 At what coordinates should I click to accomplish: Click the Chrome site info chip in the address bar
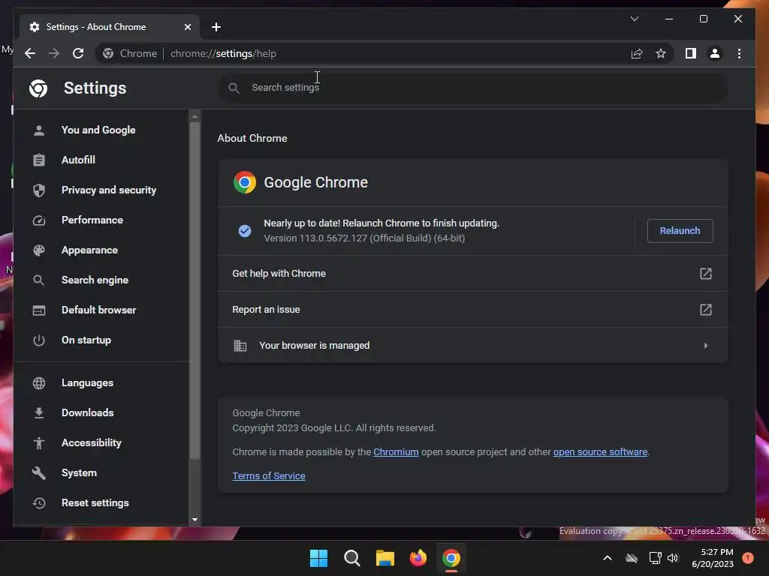(130, 53)
